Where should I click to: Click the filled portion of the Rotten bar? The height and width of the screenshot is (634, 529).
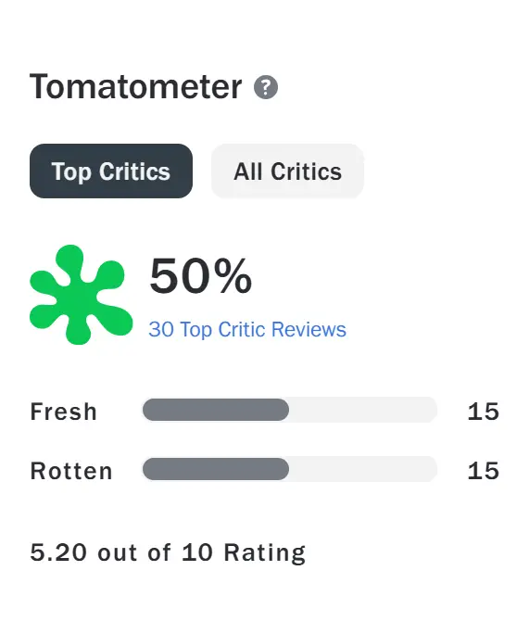tap(216, 469)
